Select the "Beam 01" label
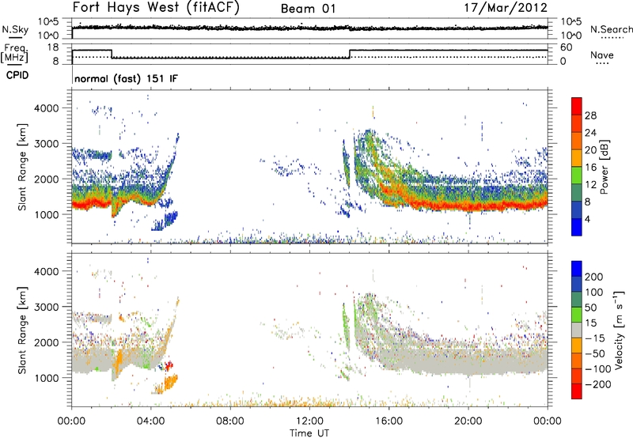 (308, 9)
